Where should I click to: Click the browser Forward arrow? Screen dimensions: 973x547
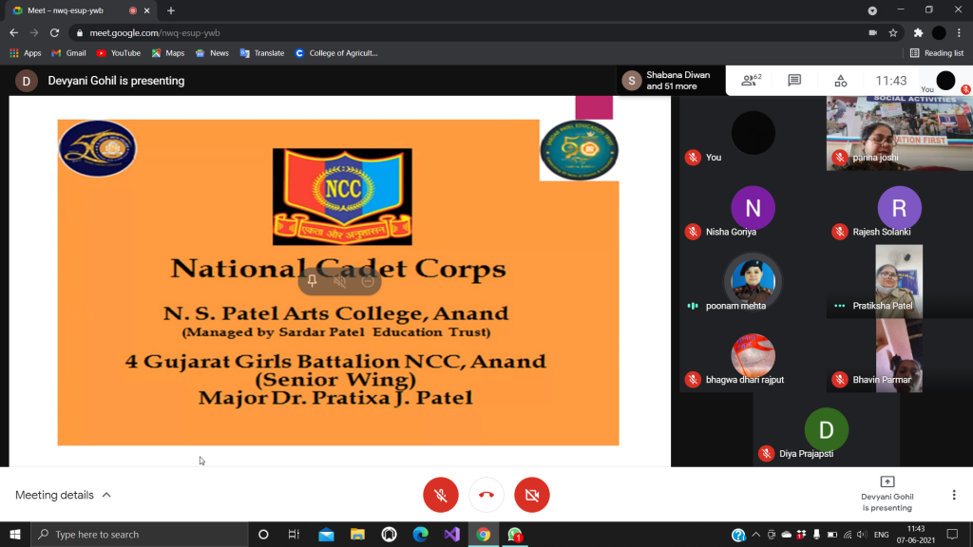[34, 33]
